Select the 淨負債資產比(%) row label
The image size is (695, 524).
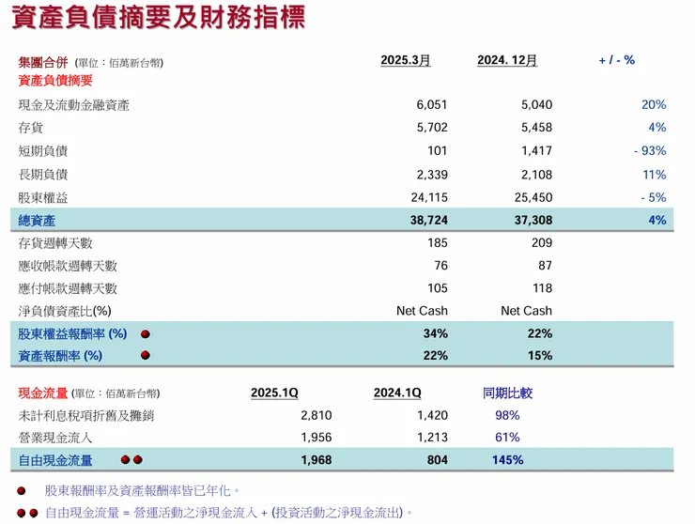[x=65, y=311]
